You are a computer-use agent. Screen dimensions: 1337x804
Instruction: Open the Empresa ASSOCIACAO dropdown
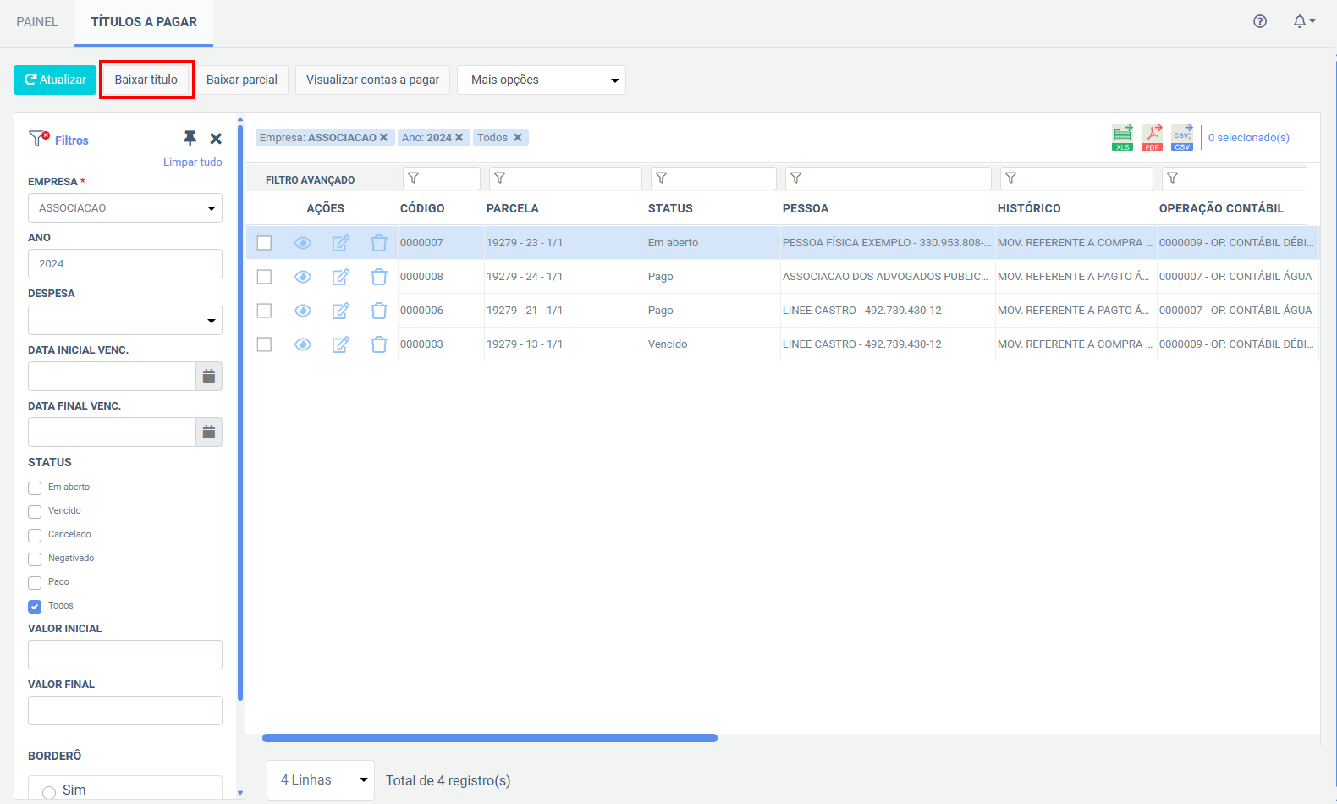125,207
